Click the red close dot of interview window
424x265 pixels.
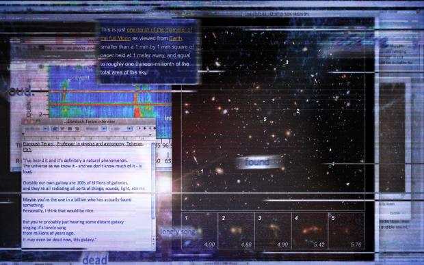coord(26,122)
